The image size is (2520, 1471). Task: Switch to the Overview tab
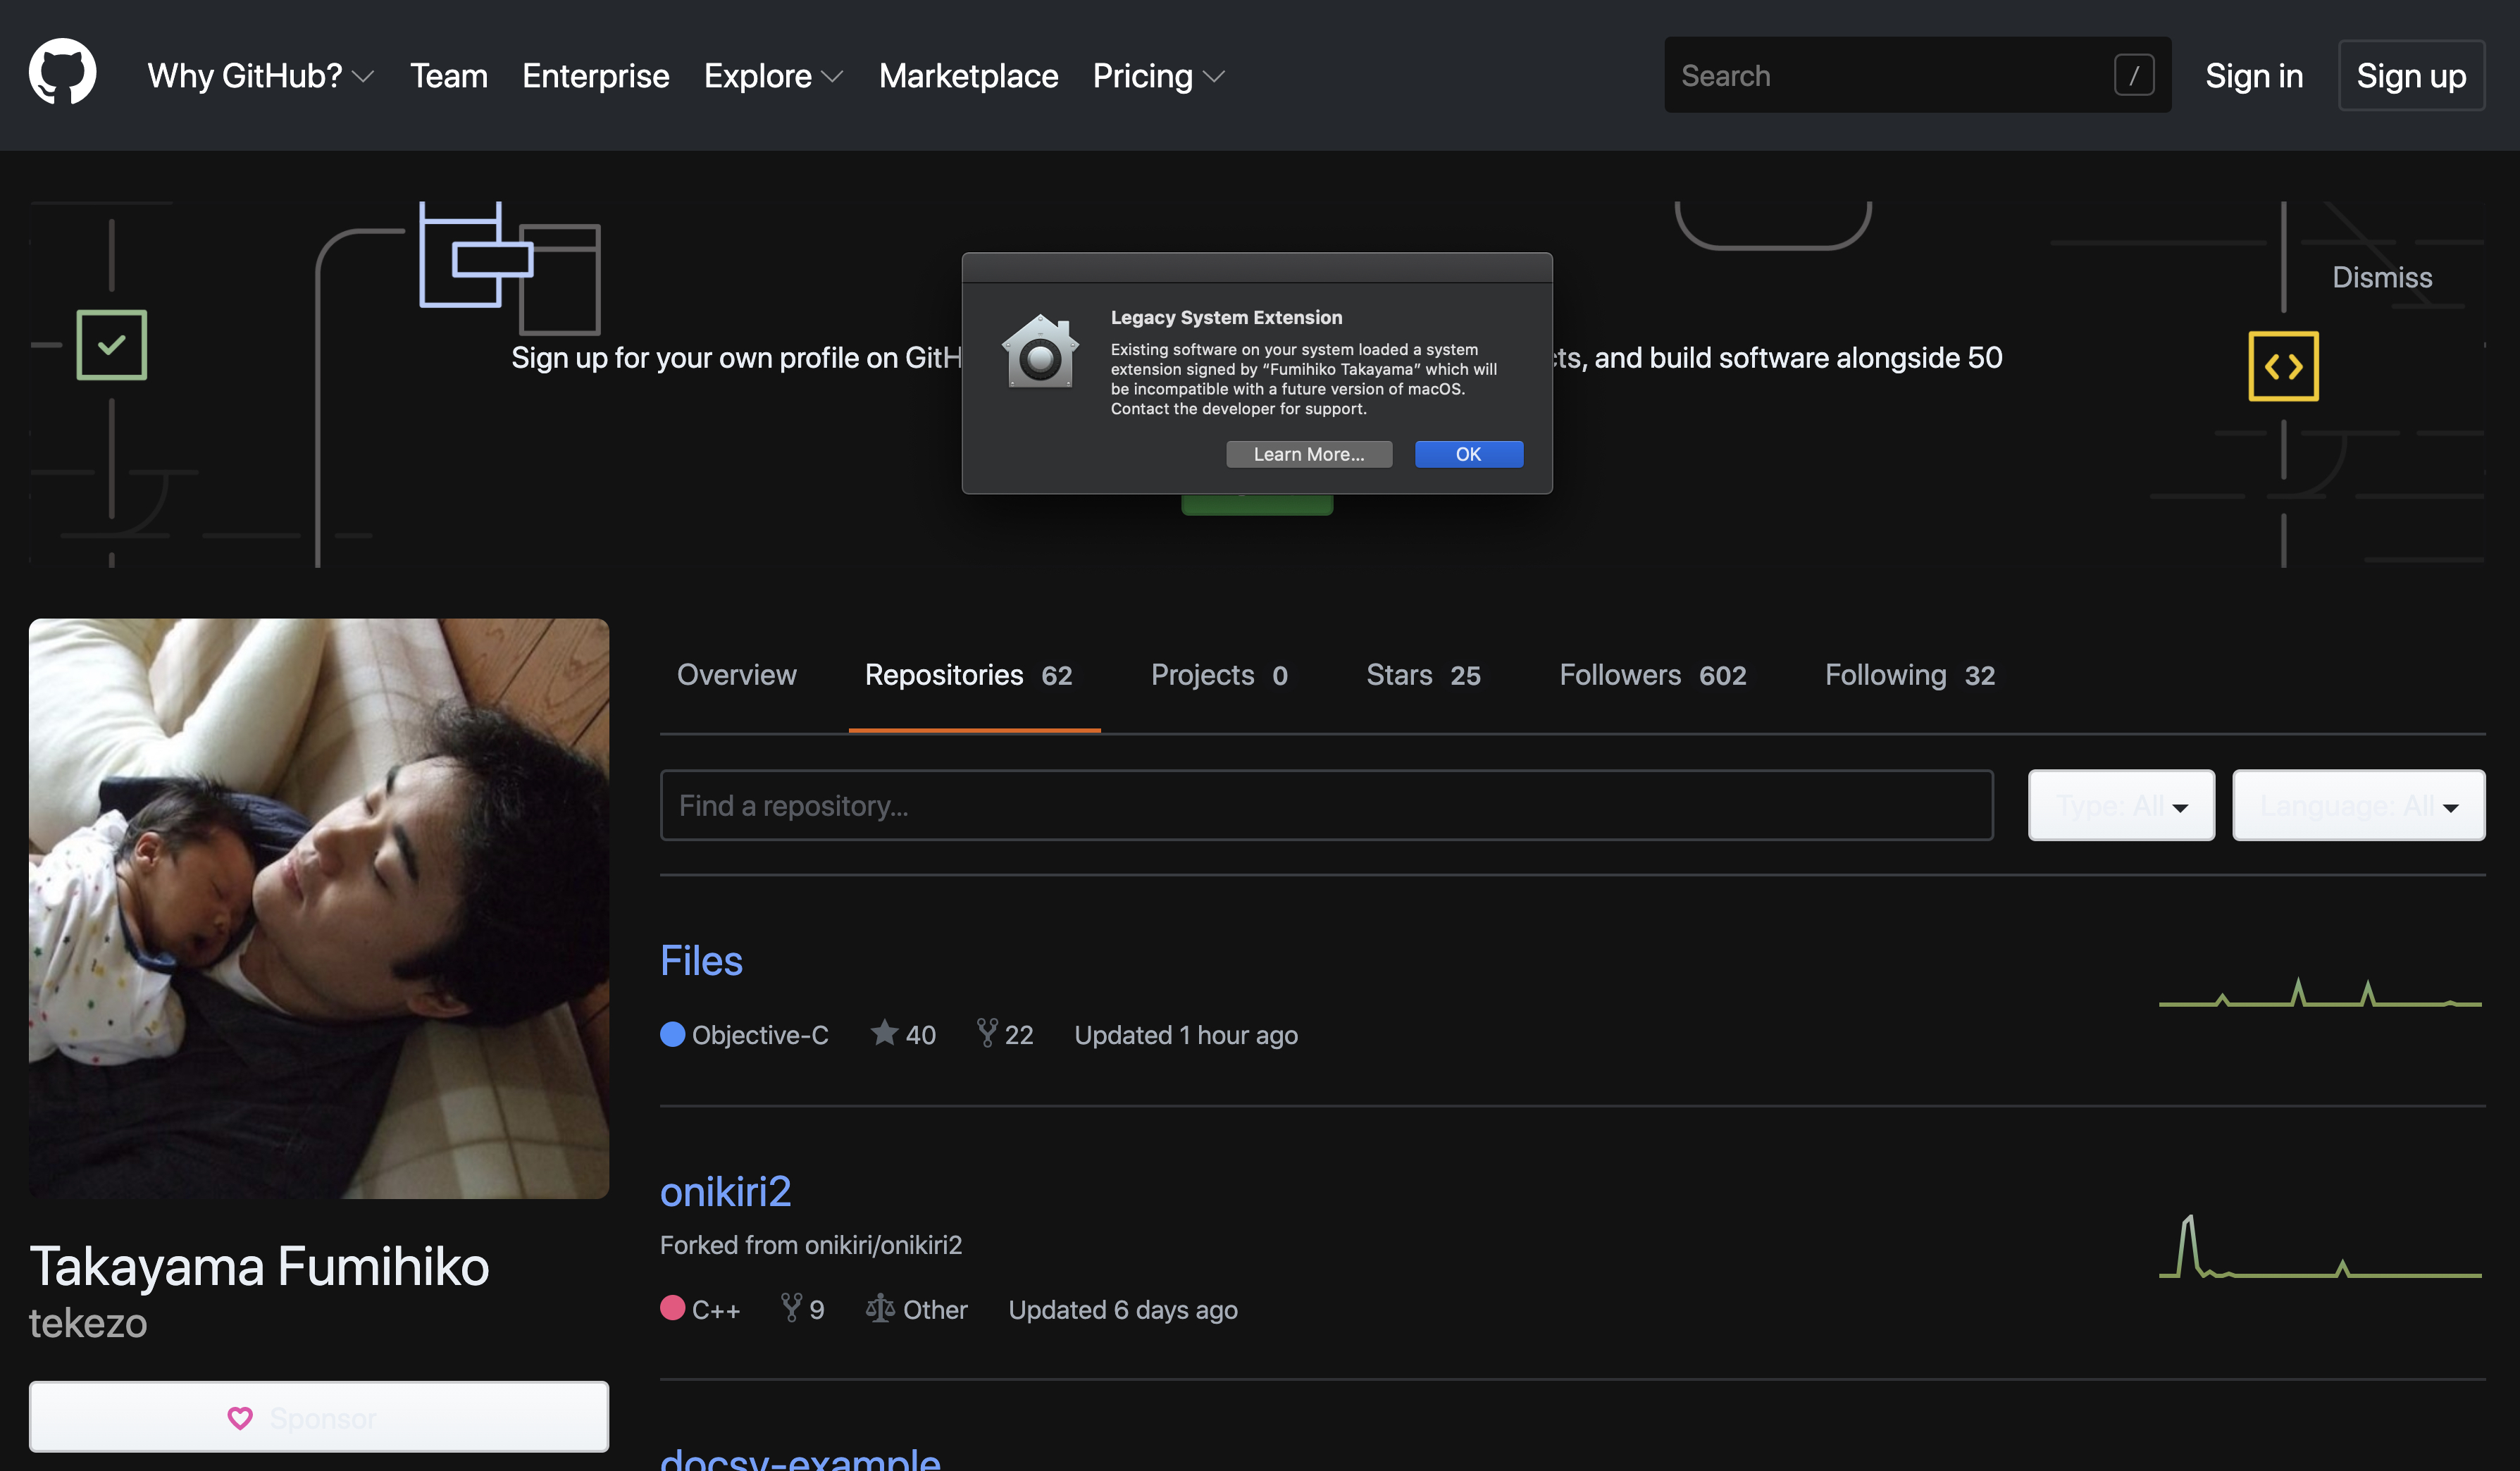[736, 675]
